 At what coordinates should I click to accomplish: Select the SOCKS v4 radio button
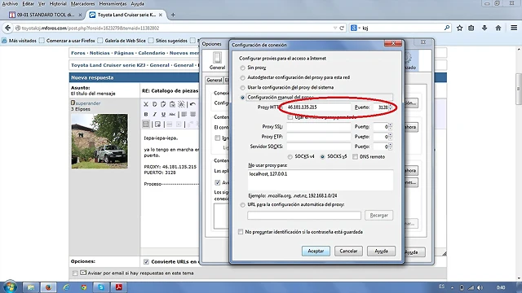[290, 157]
